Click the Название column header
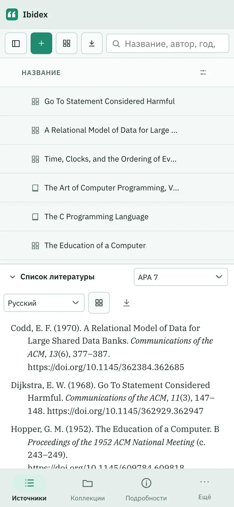 [41, 72]
